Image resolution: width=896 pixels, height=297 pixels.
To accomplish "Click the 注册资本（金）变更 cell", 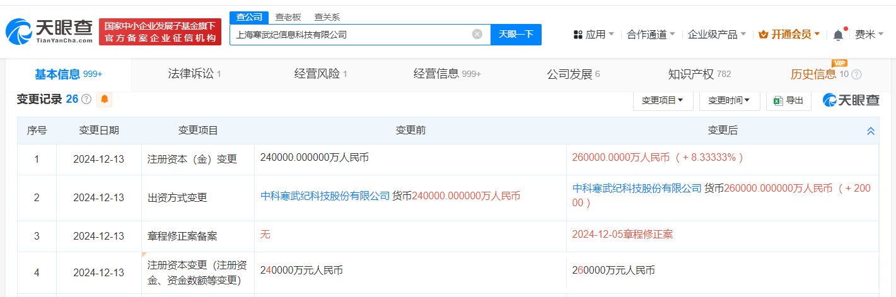I will coord(198,160).
